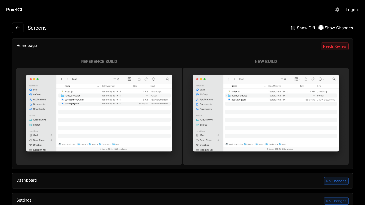Click AirDrop icon in reference build sidebar
This screenshot has width=365, height=205.
[31, 95]
